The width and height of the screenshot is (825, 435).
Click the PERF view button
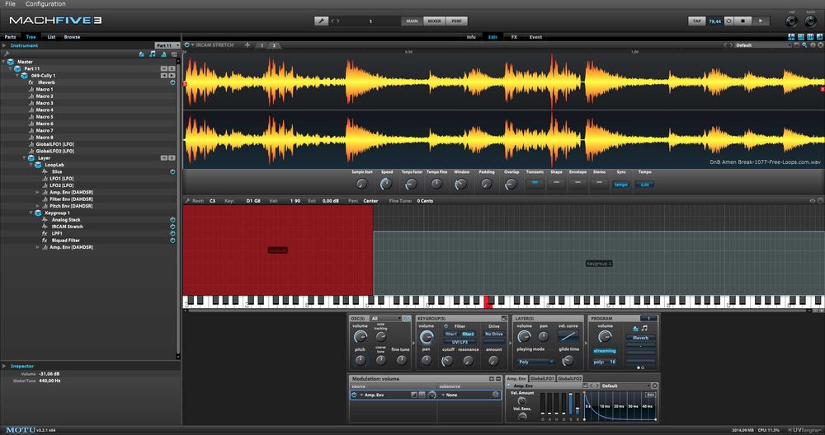pos(457,21)
